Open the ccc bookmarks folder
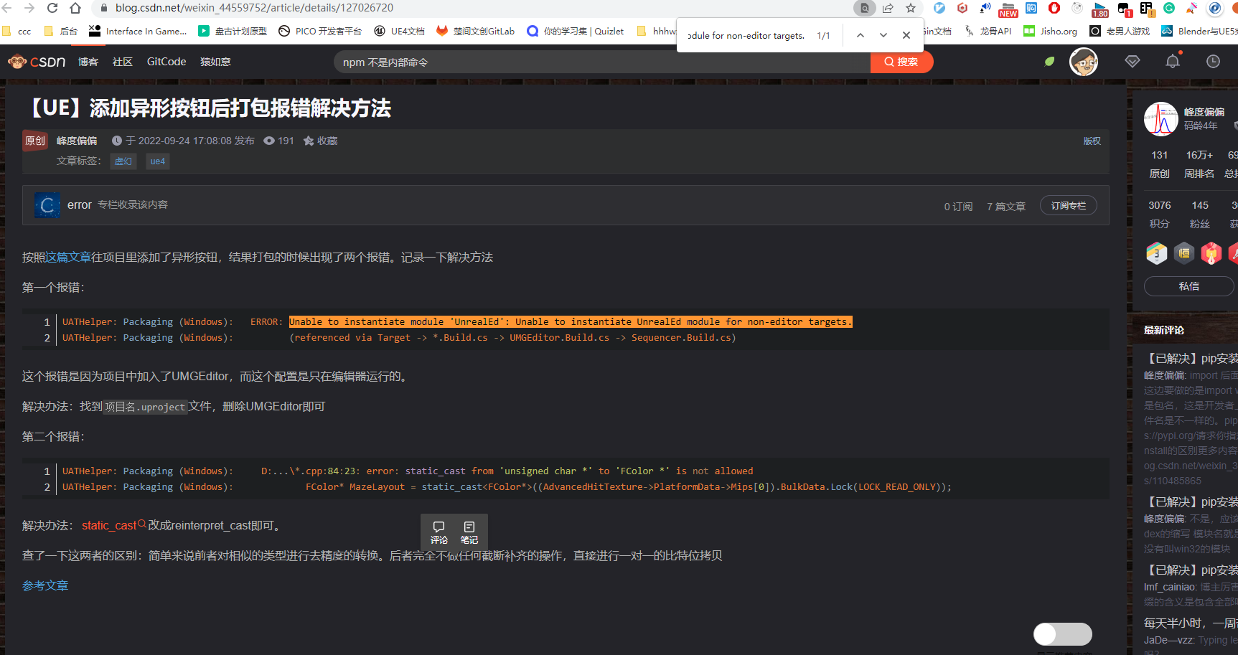The image size is (1238, 655). point(17,31)
